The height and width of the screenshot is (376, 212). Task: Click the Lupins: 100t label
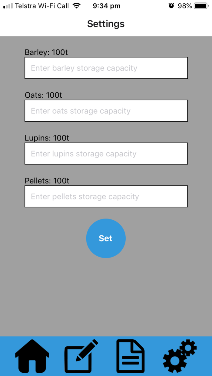[x=46, y=138]
